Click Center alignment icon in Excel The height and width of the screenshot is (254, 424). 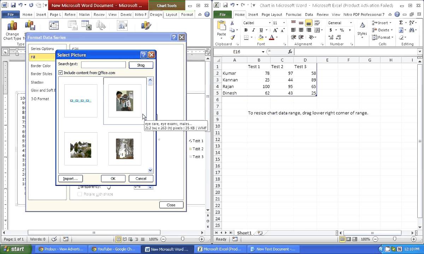tap(301, 30)
